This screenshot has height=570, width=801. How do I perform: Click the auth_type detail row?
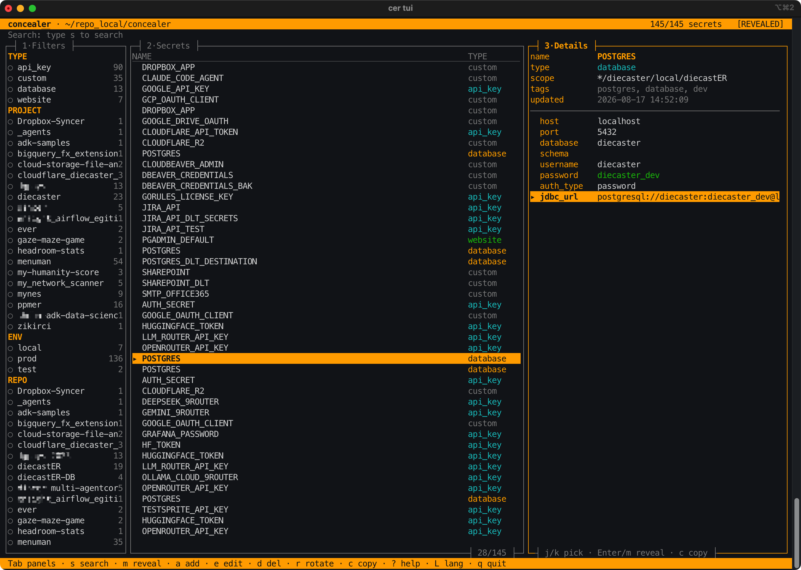pos(655,186)
